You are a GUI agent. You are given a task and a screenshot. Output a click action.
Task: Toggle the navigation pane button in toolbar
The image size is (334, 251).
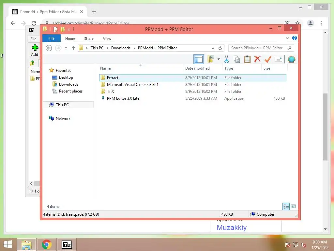(199, 59)
